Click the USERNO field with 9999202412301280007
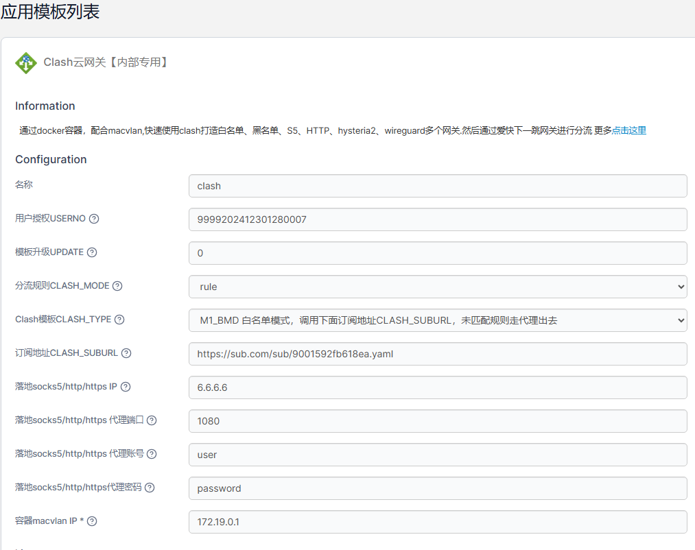The width and height of the screenshot is (695, 550). (438, 219)
